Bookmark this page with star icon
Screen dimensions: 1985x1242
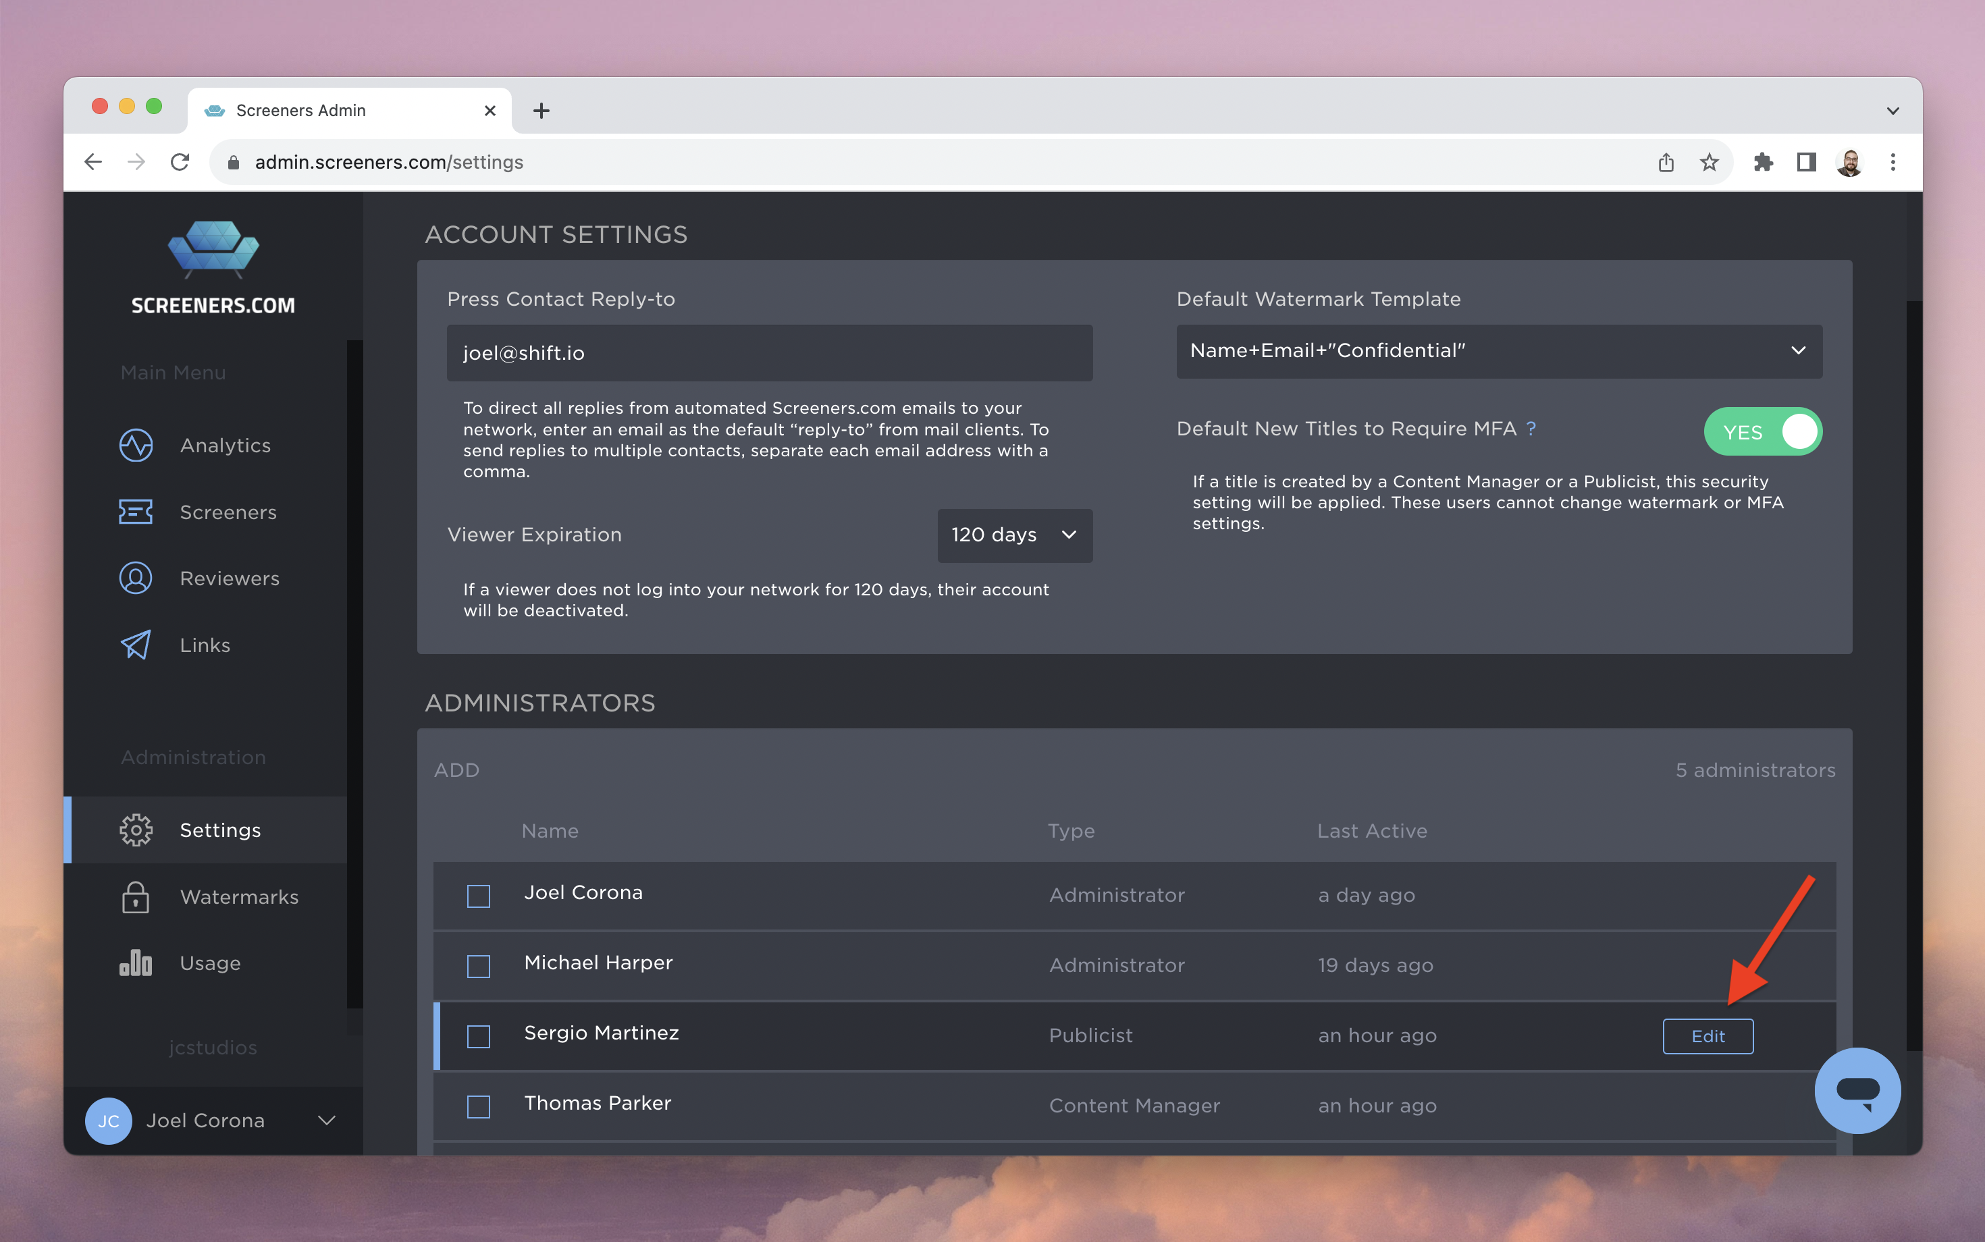tap(1709, 162)
